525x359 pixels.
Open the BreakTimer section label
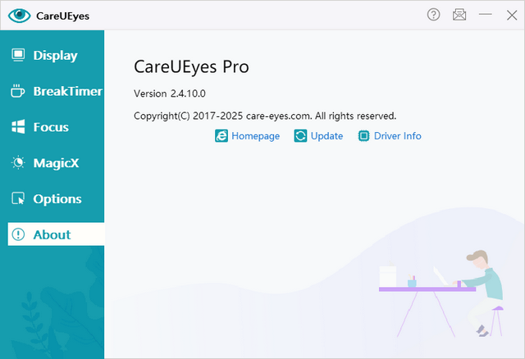click(67, 91)
